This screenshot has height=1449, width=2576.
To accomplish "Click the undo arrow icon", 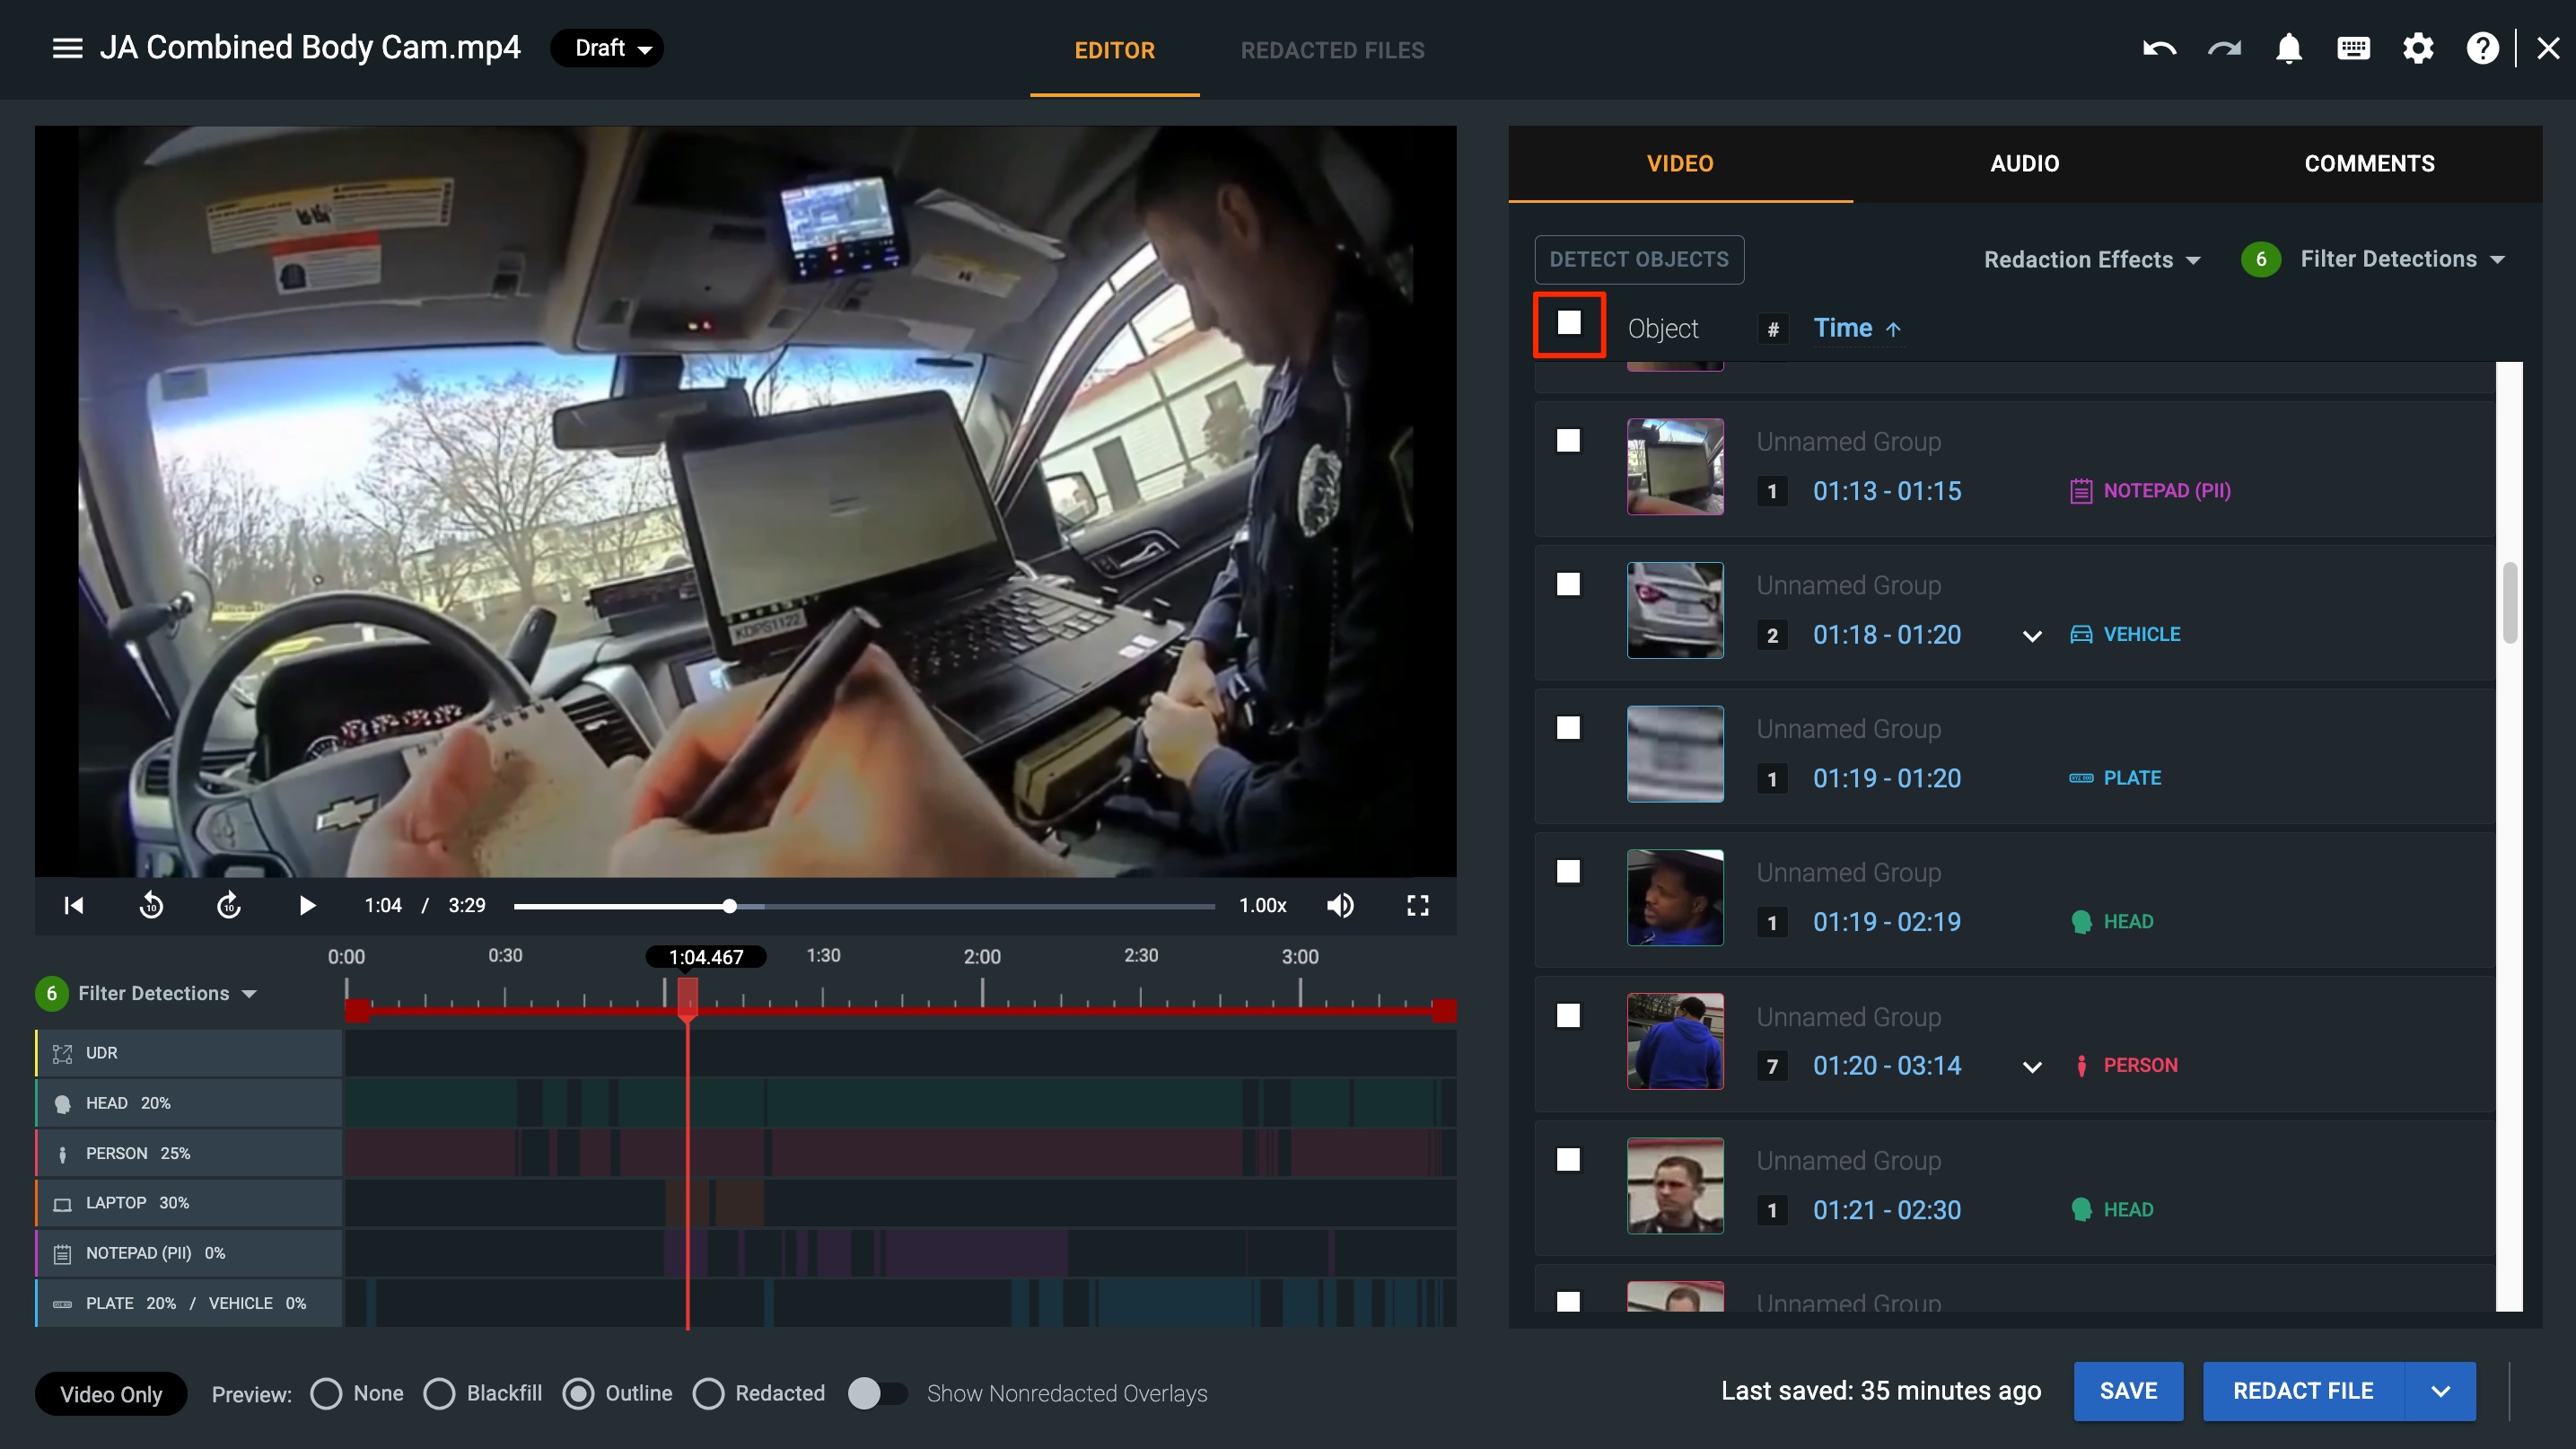I will point(2159,48).
